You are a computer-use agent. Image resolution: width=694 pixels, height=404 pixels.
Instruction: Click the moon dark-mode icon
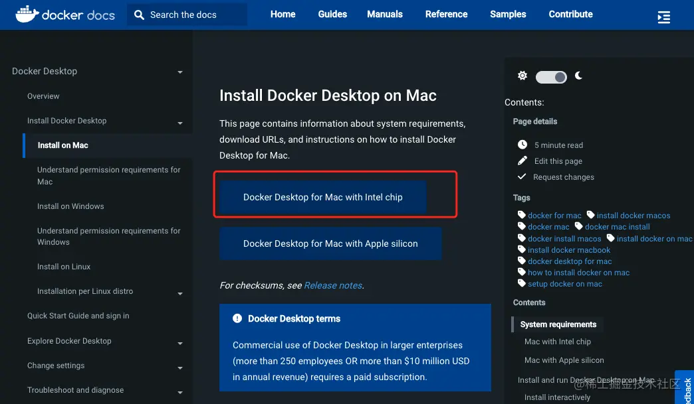pos(578,76)
